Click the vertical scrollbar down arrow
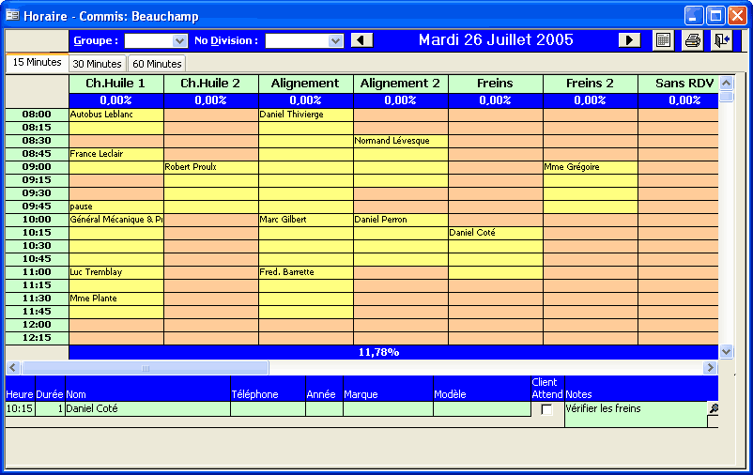The width and height of the screenshot is (753, 475). (x=726, y=352)
